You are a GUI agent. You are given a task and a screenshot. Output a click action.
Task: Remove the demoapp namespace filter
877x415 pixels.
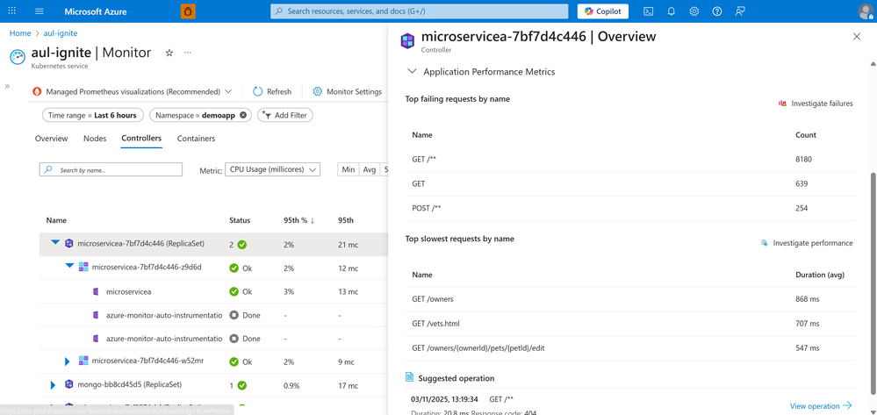243,115
